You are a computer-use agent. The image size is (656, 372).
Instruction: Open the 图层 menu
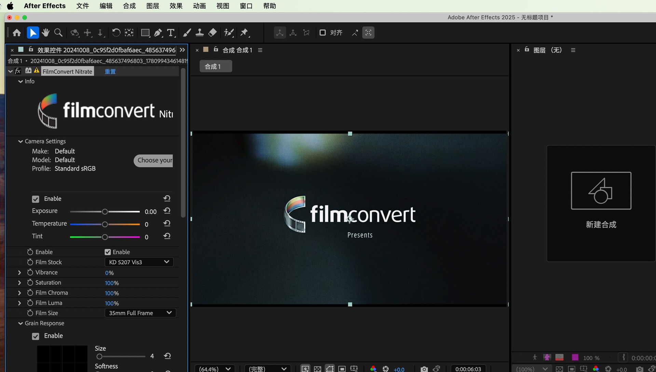[152, 6]
